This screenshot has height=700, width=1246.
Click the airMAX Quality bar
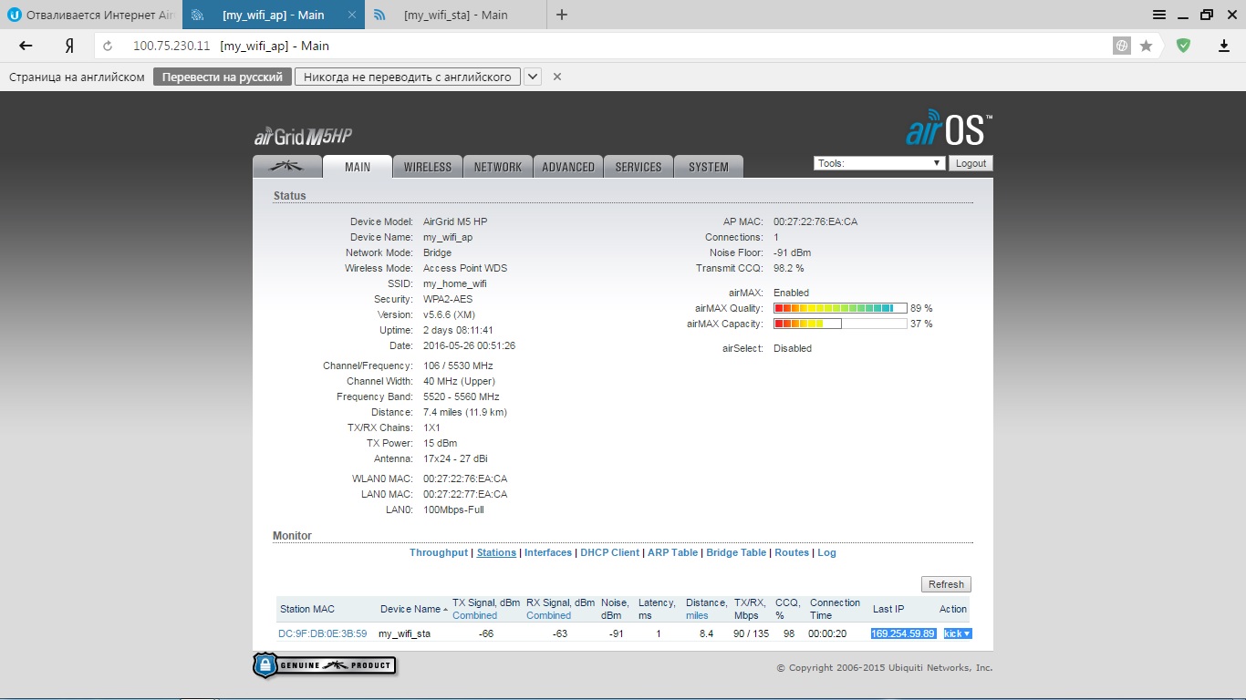tap(840, 308)
